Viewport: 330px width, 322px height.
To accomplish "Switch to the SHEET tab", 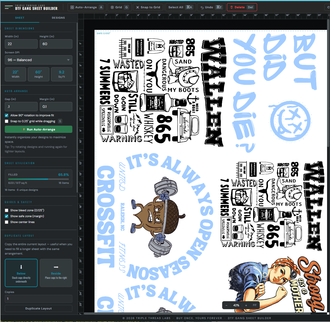I will (20, 18).
